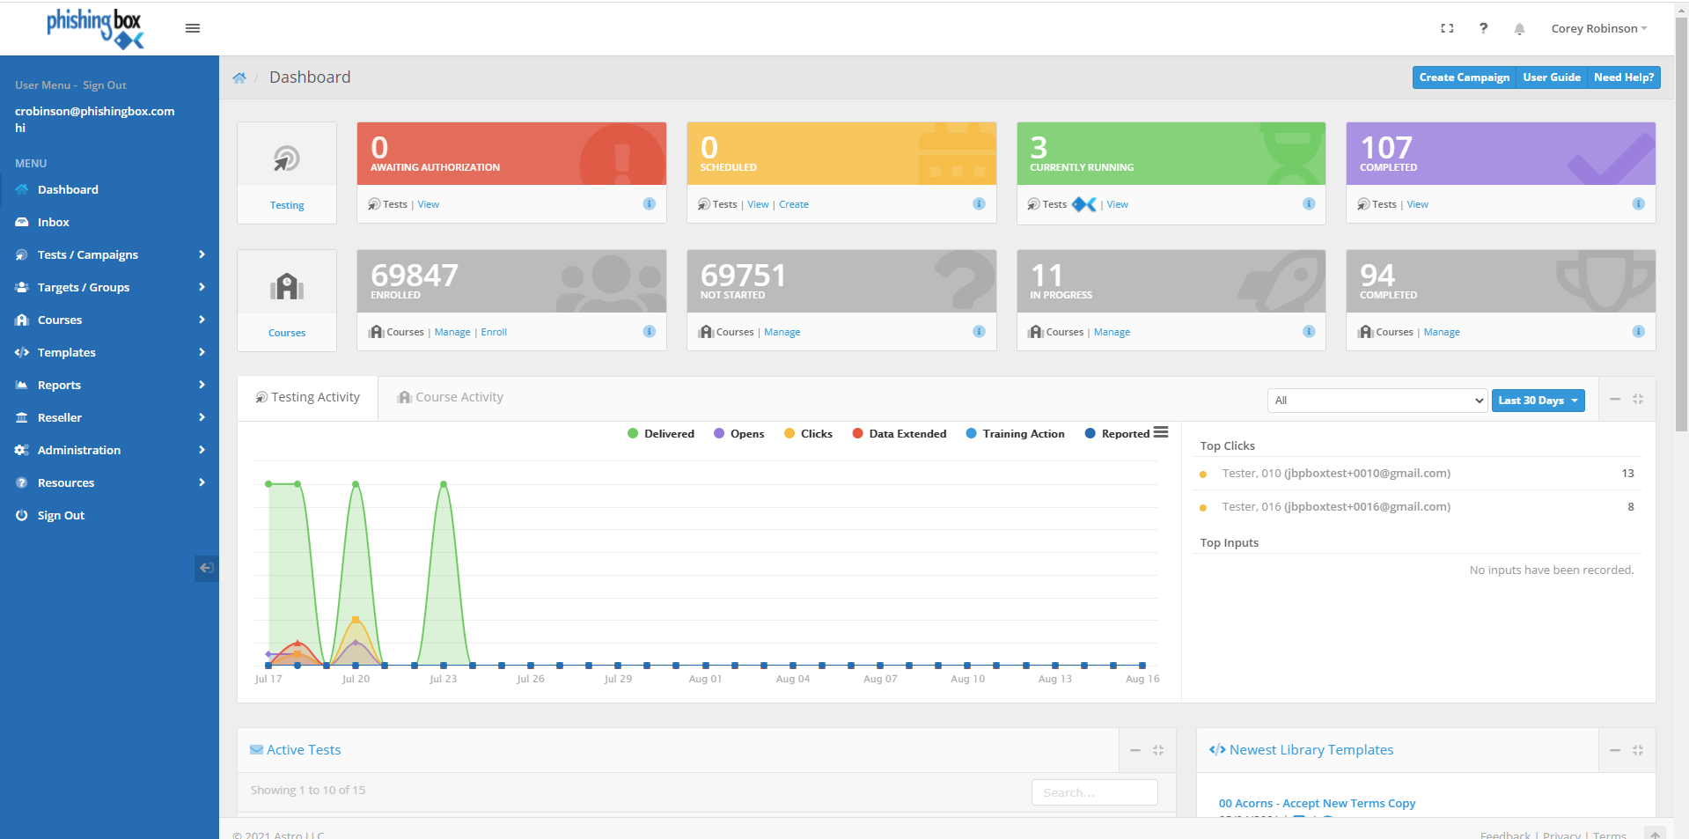Click info icon on Awaiting Authorization card
The height and width of the screenshot is (839, 1689).
coord(650,204)
